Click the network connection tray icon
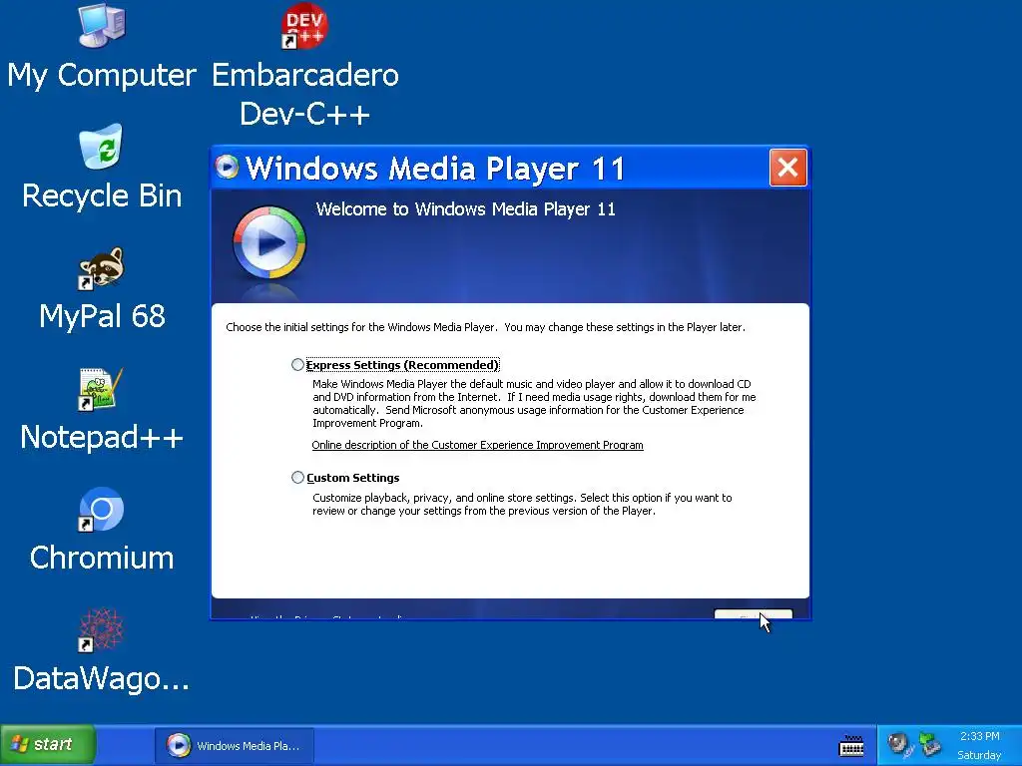This screenshot has height=766, width=1022. pyautogui.click(x=930, y=744)
